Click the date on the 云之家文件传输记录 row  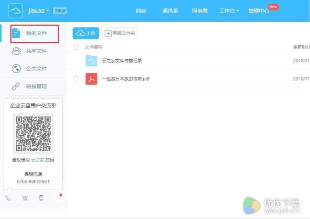click(301, 61)
